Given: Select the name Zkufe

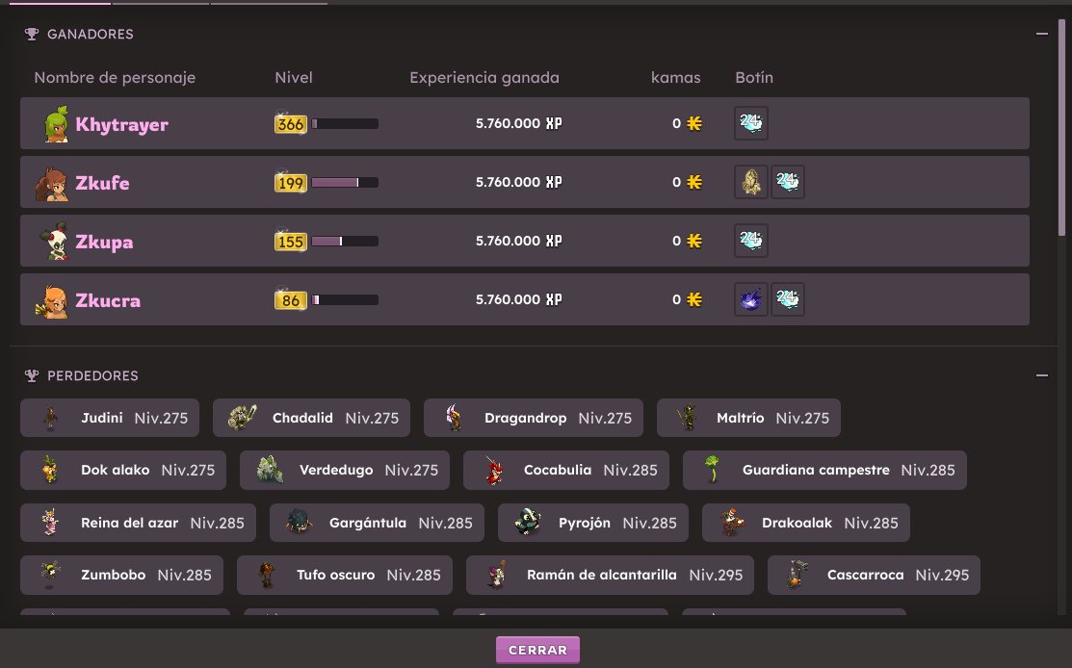Looking at the screenshot, I should point(102,183).
